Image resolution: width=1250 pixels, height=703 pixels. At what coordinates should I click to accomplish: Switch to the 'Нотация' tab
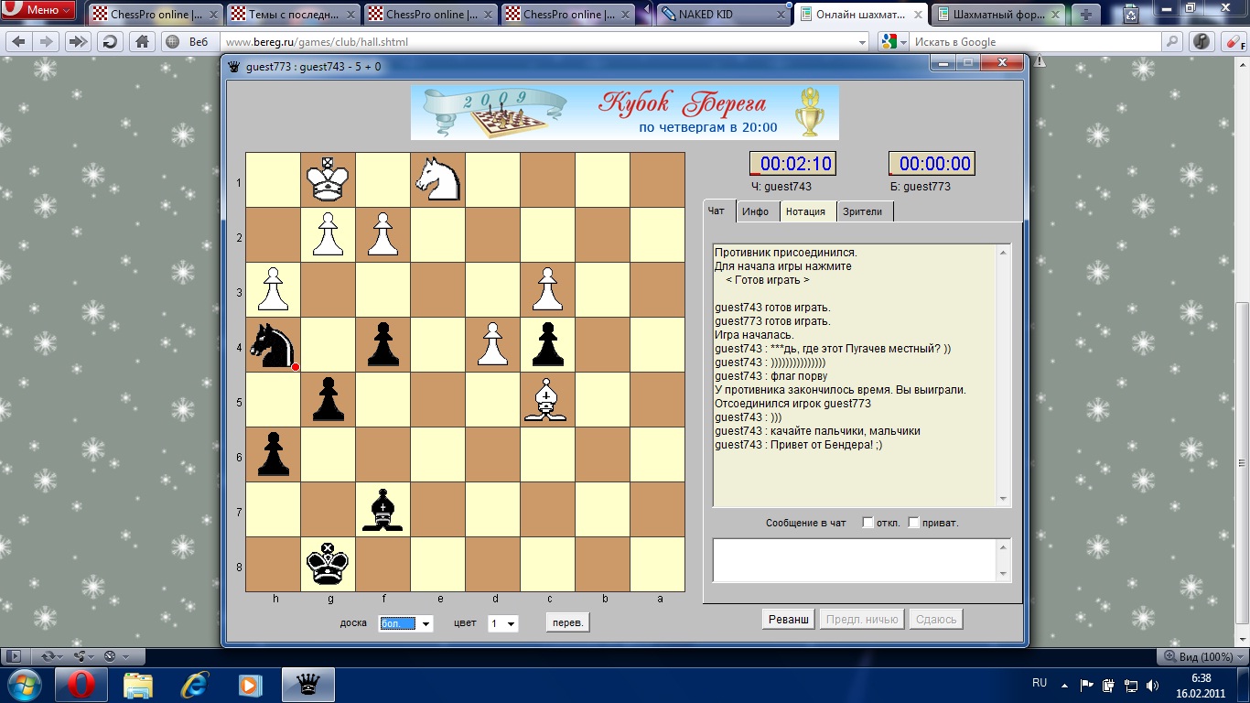pyautogui.click(x=805, y=211)
